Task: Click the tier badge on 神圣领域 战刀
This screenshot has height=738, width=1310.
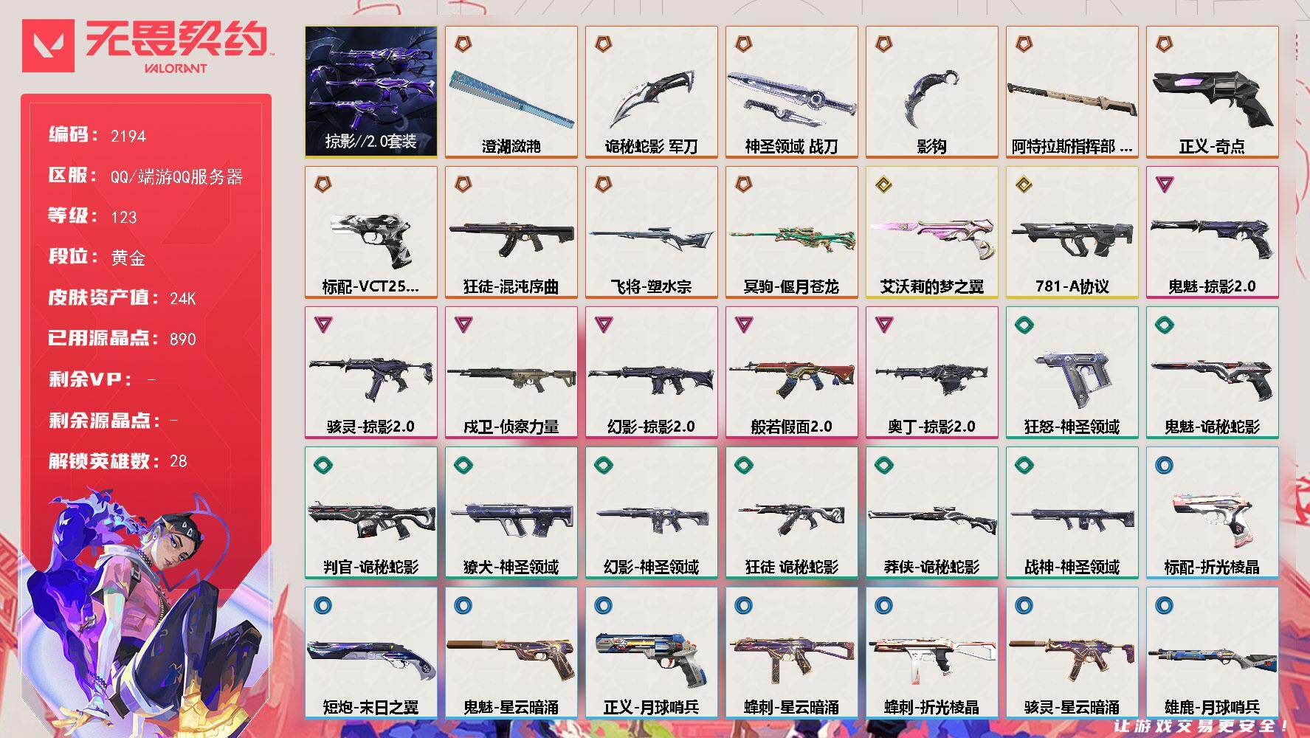Action: coord(743,44)
